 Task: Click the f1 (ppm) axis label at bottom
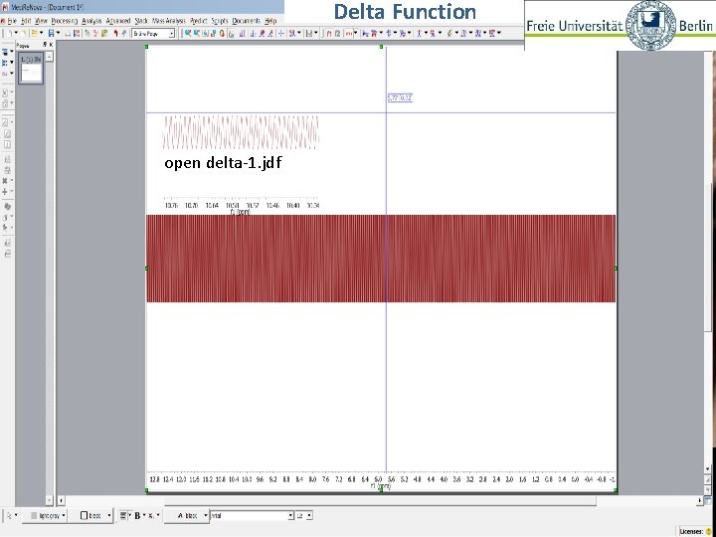(x=381, y=486)
